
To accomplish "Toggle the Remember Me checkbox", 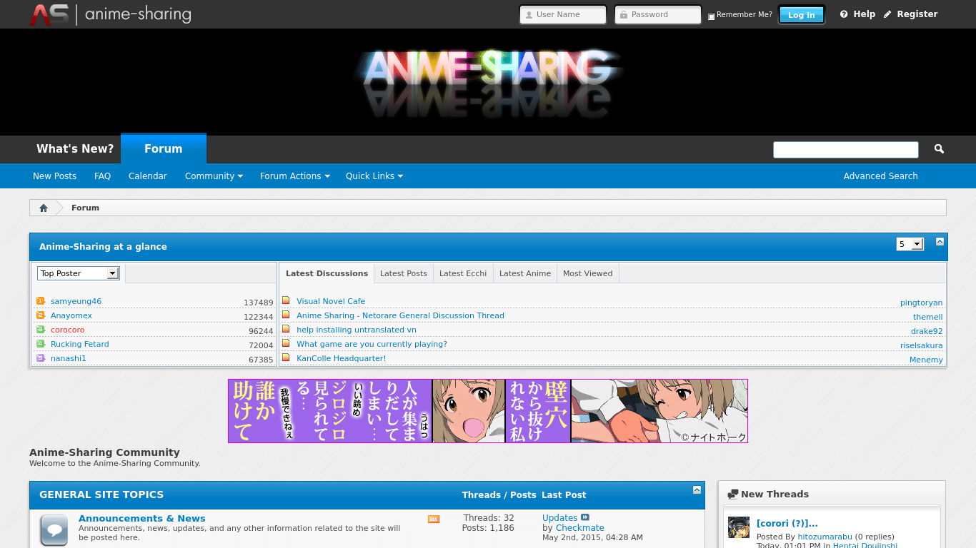I will tap(711, 16).
